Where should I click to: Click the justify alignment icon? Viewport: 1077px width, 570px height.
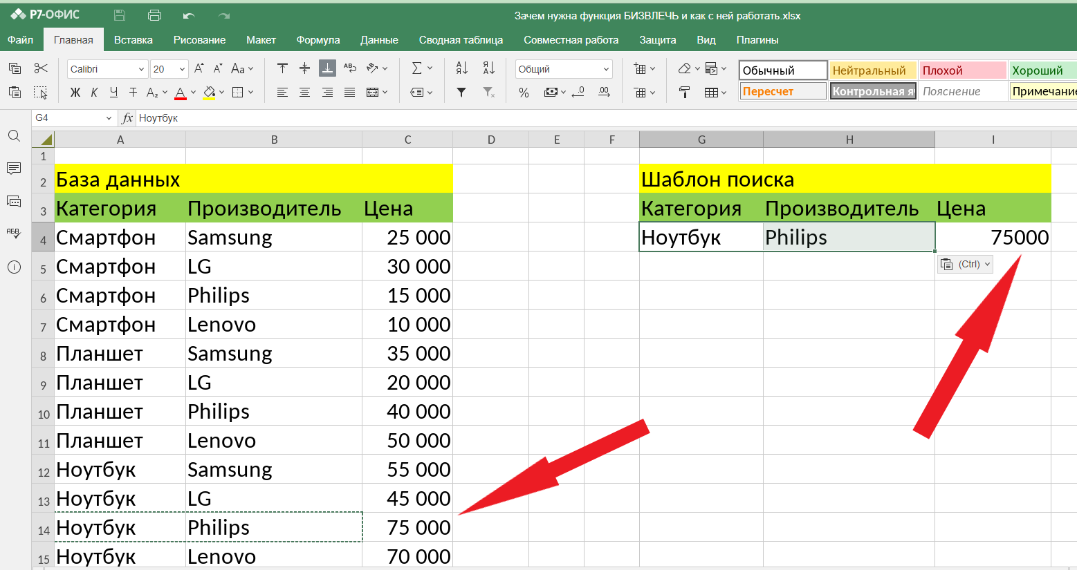tap(350, 92)
